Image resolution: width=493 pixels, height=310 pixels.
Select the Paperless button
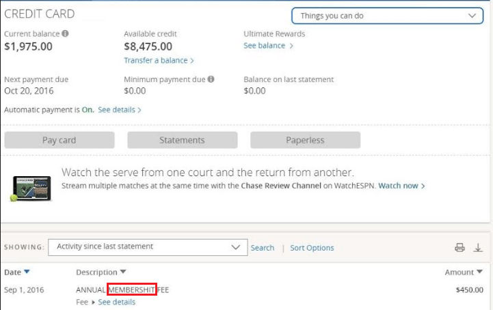[x=305, y=140]
